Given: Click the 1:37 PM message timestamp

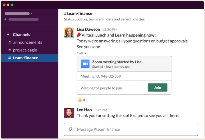Looking at the screenshot, I should (x=100, y=110).
